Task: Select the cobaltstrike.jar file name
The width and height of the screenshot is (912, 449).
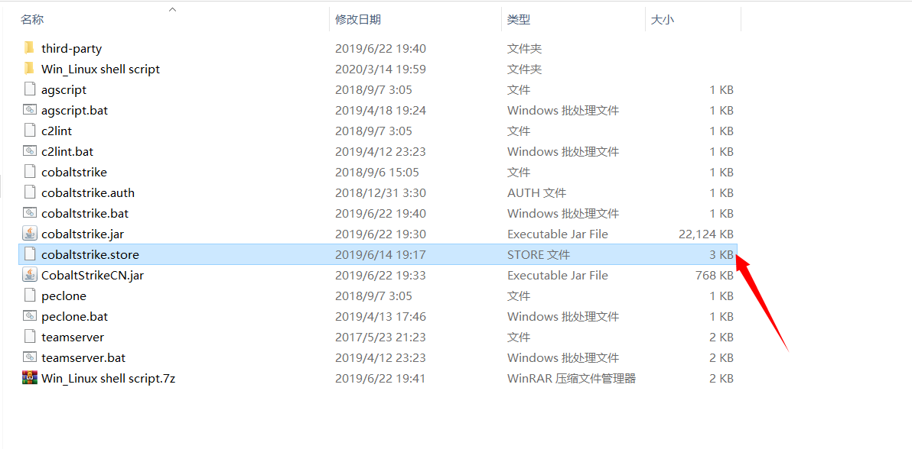Action: 83,234
